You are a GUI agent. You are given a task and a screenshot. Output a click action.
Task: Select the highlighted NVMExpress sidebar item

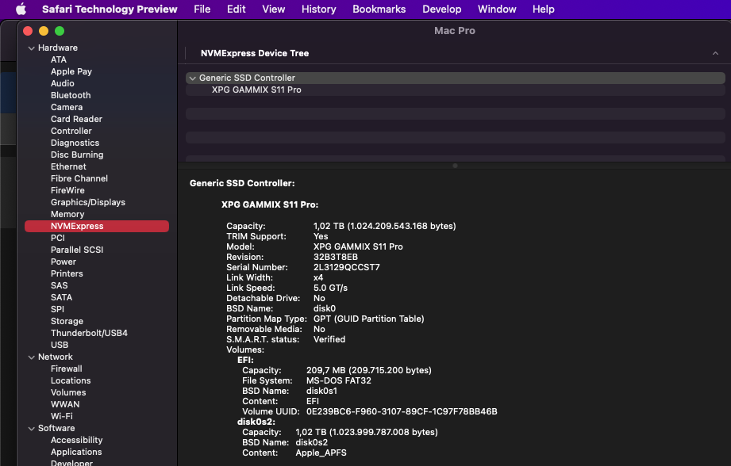(x=97, y=226)
